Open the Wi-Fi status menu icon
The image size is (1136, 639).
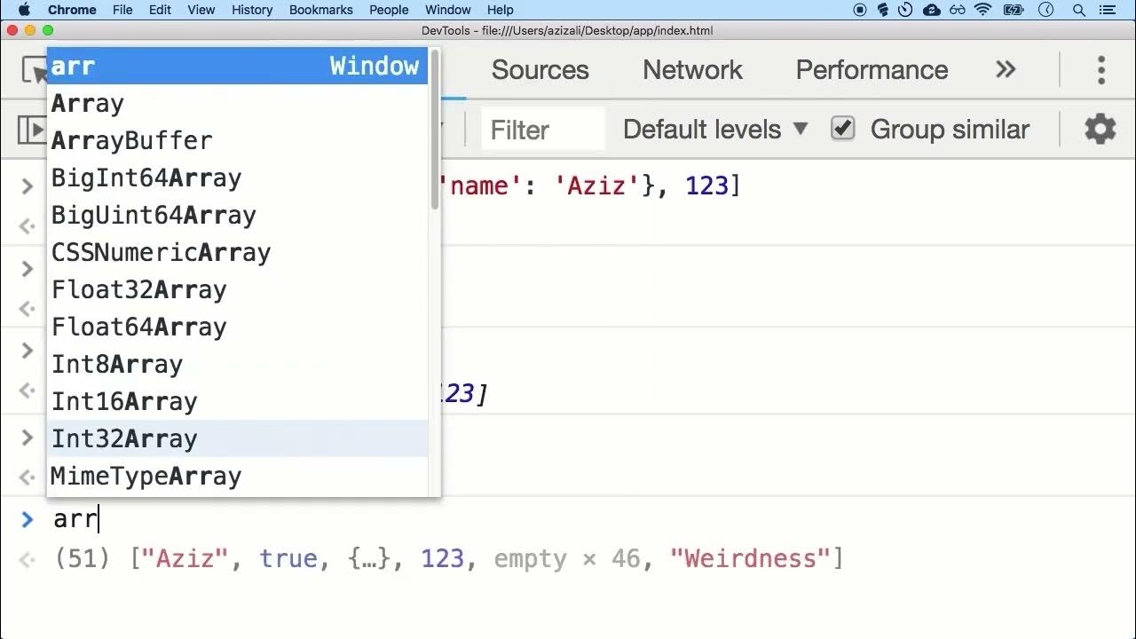click(982, 10)
